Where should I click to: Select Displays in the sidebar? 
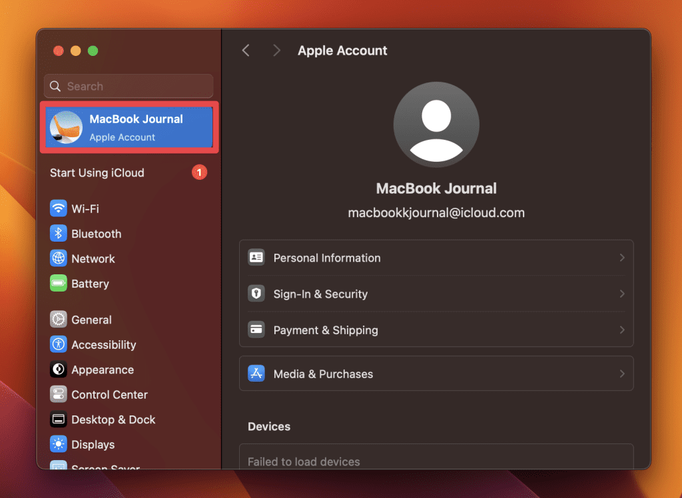[93, 445]
